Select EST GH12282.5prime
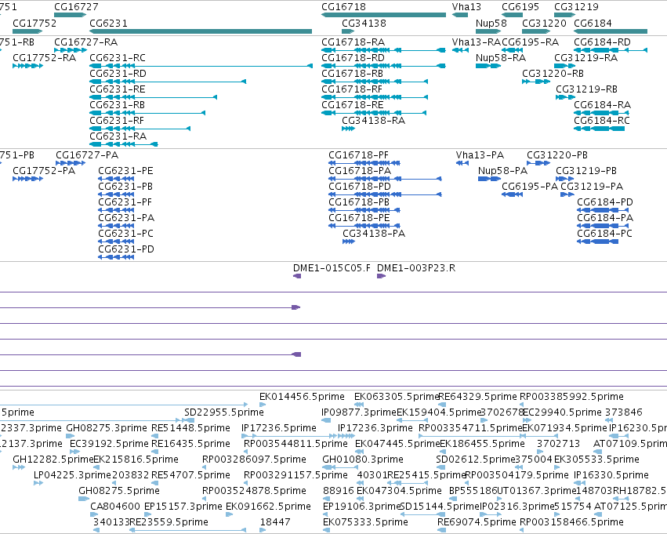 [x=19, y=467]
